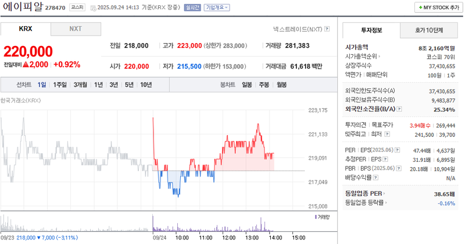Show the 5년 line chart
The image size is (465, 244).
(x=129, y=84)
